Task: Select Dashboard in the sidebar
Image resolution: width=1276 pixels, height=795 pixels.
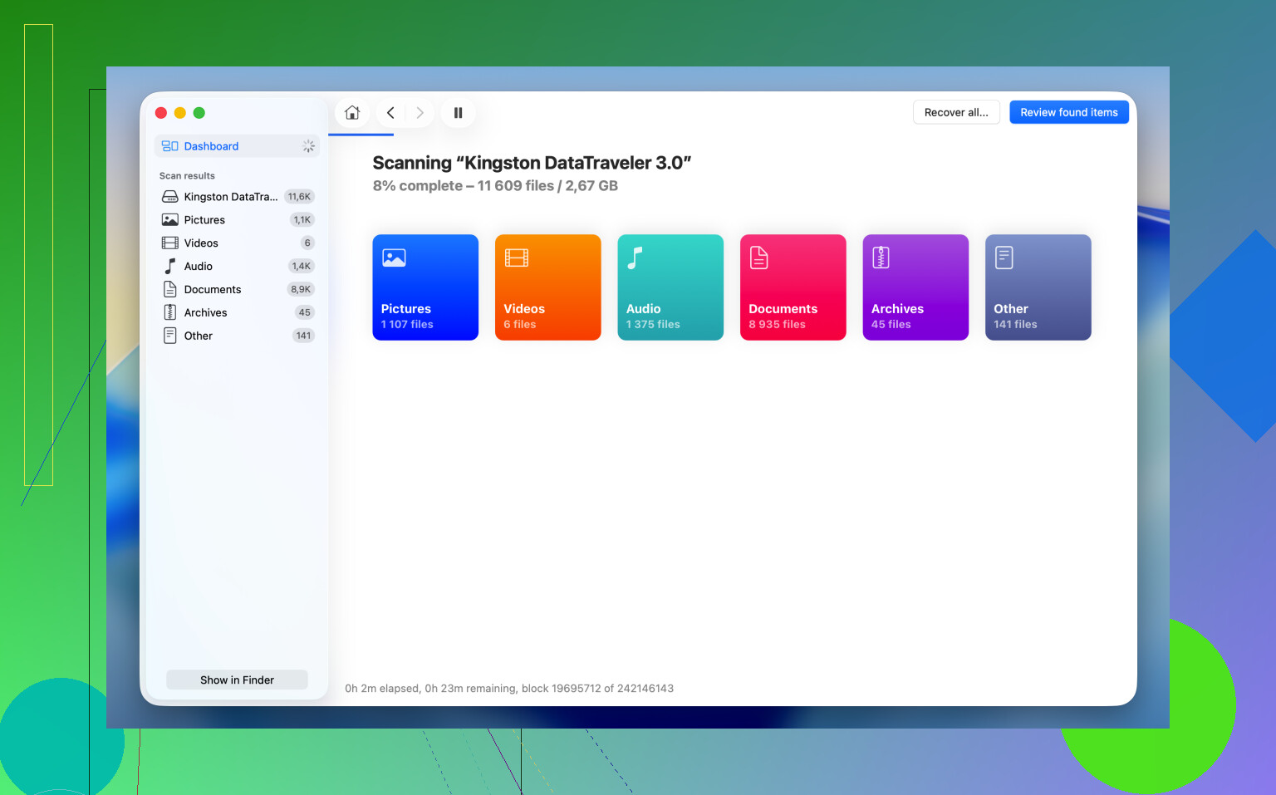Action: pos(238,146)
